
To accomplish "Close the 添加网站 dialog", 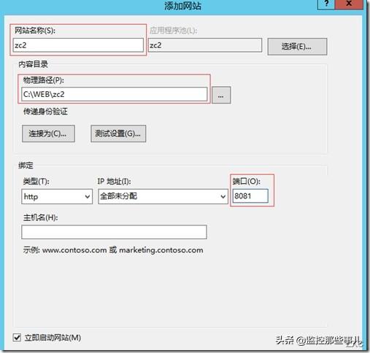I will coord(349,4).
